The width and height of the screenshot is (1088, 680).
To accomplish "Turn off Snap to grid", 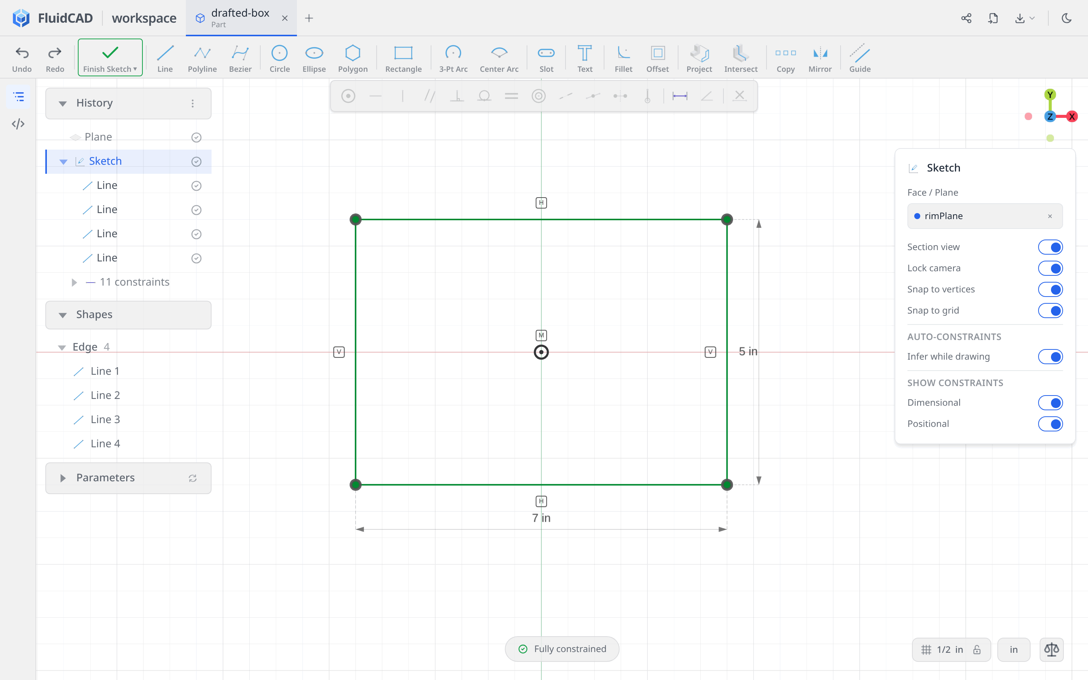I will coord(1050,310).
